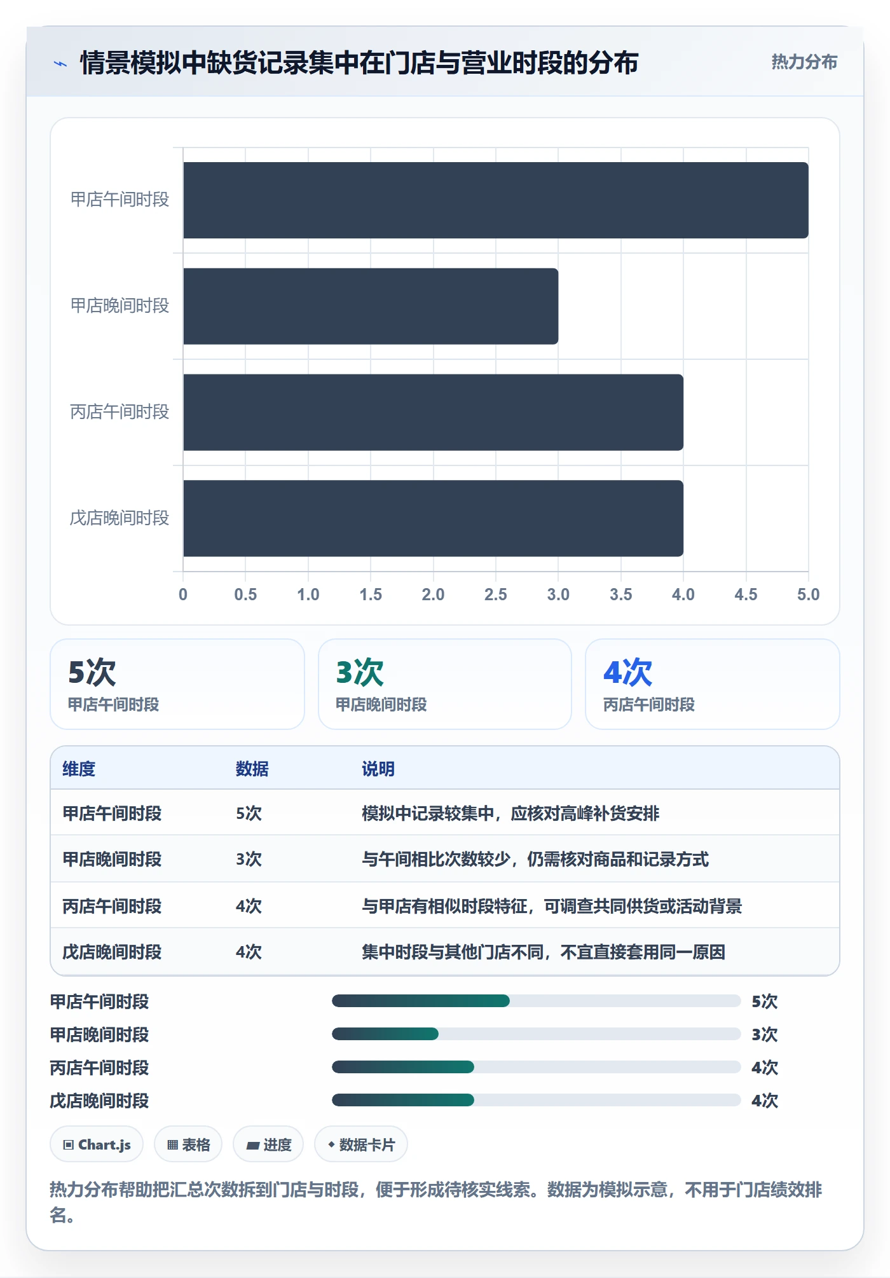Click the chart bar for 甲店晚间时段
The width and height of the screenshot is (890, 1278).
pyautogui.click(x=371, y=306)
